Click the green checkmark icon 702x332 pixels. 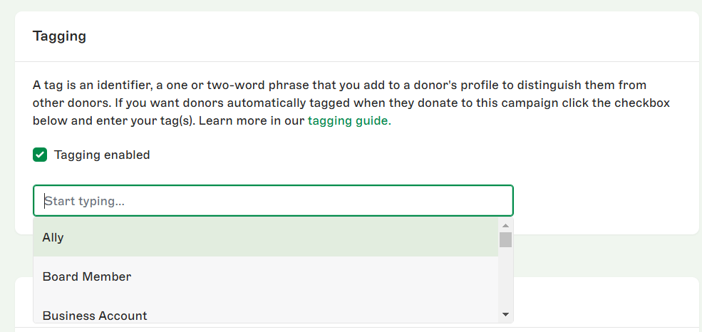[40, 155]
